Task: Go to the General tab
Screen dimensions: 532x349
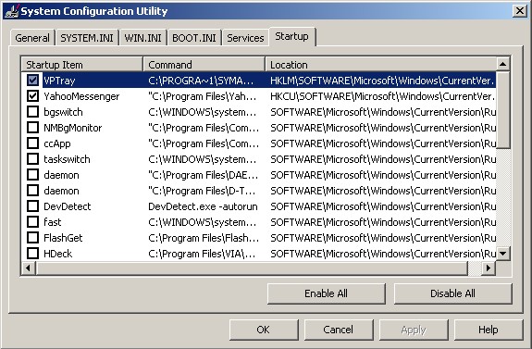Action: pos(32,38)
